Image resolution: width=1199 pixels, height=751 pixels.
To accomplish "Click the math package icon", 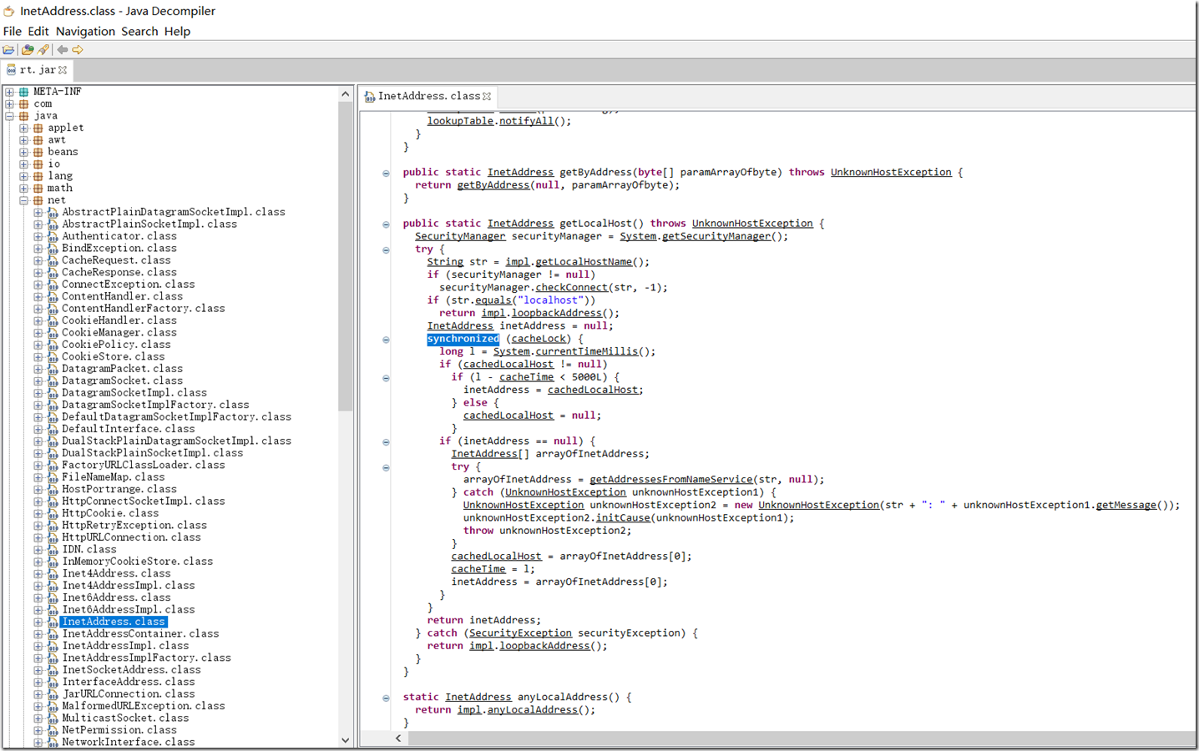I will pos(38,189).
